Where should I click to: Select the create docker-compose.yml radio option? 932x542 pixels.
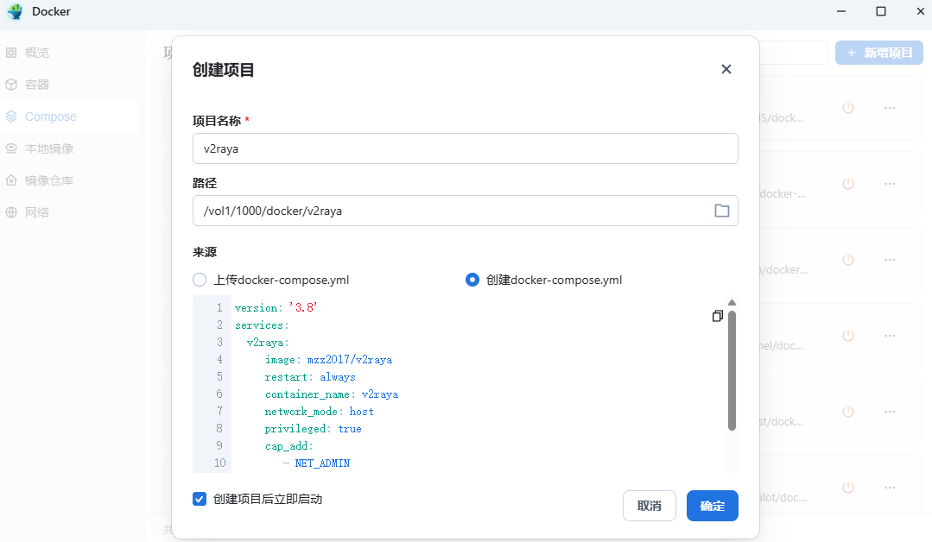point(472,280)
